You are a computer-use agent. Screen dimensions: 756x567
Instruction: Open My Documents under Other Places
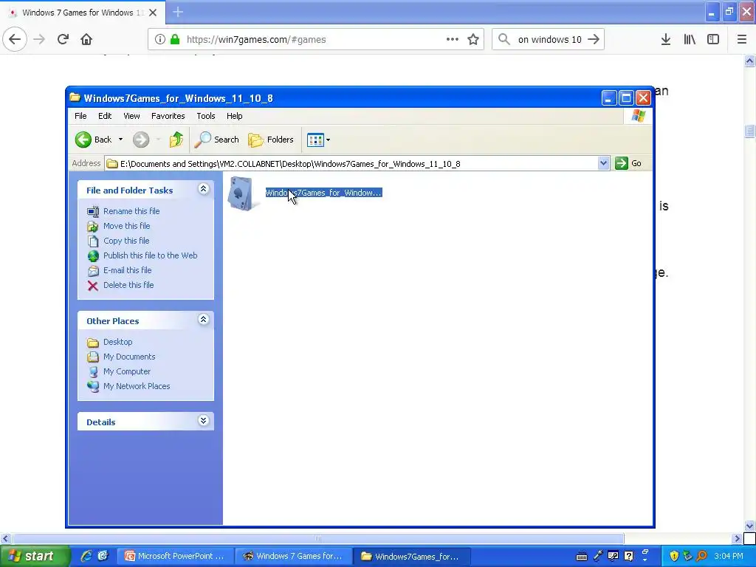(129, 357)
